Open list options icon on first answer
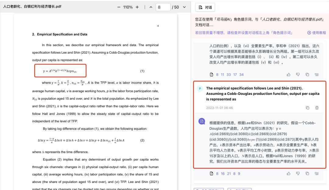 pos(317,74)
